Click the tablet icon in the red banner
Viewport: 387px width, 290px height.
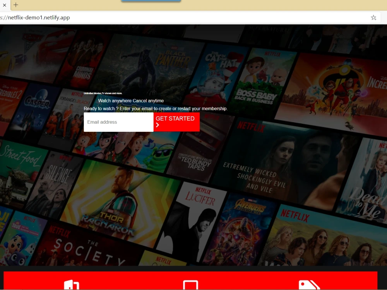tap(190, 285)
